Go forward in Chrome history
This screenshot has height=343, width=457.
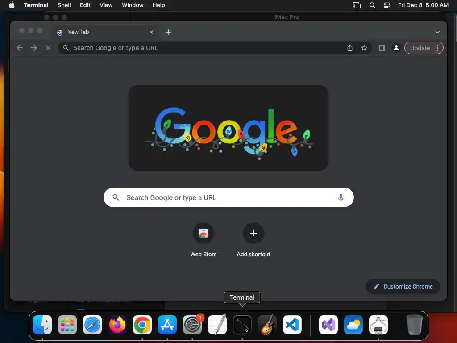34,48
